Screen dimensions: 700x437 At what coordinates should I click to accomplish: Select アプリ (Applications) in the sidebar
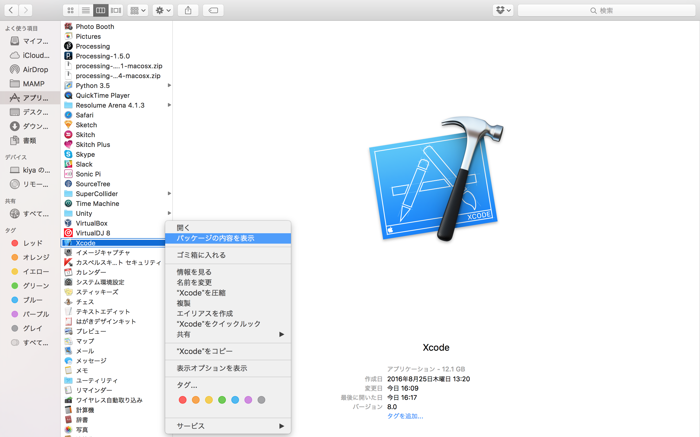tap(30, 98)
